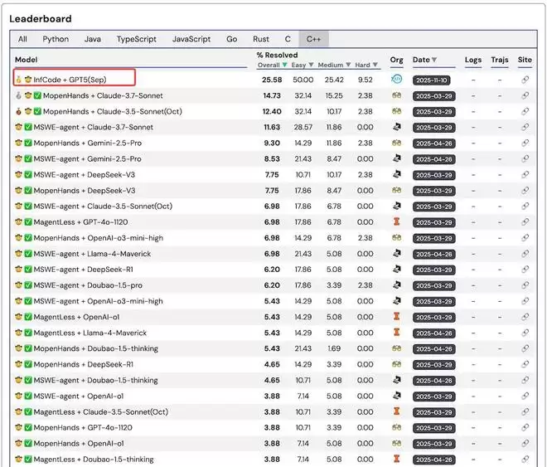Click the 2025-11-10 date badge

pos(433,80)
